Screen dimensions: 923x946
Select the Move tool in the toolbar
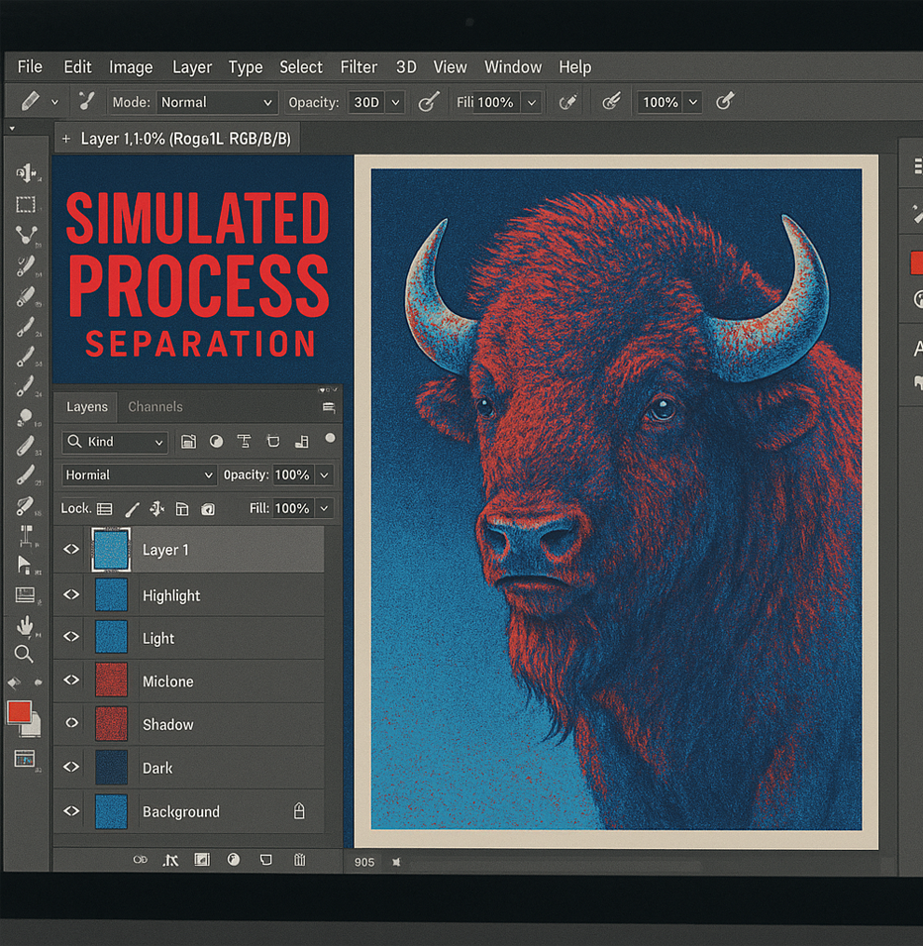pyautogui.click(x=27, y=173)
